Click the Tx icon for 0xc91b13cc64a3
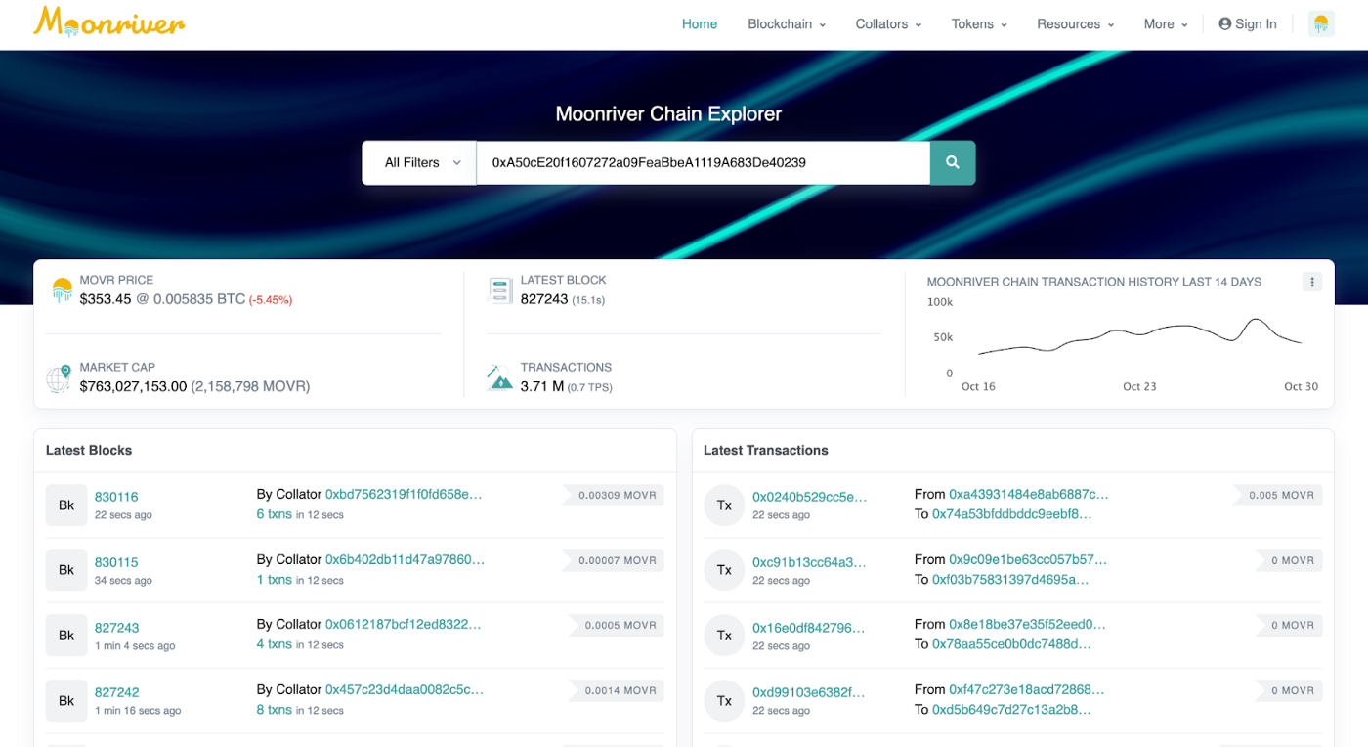1368x747 pixels. [724, 570]
